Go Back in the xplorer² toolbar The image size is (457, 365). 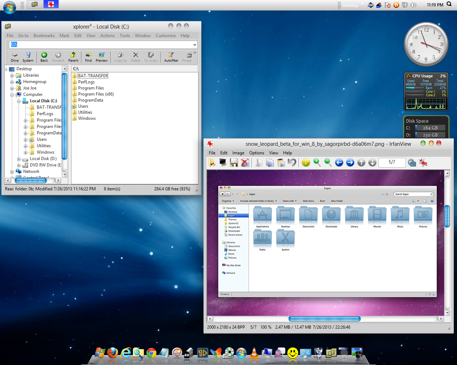pos(44,57)
